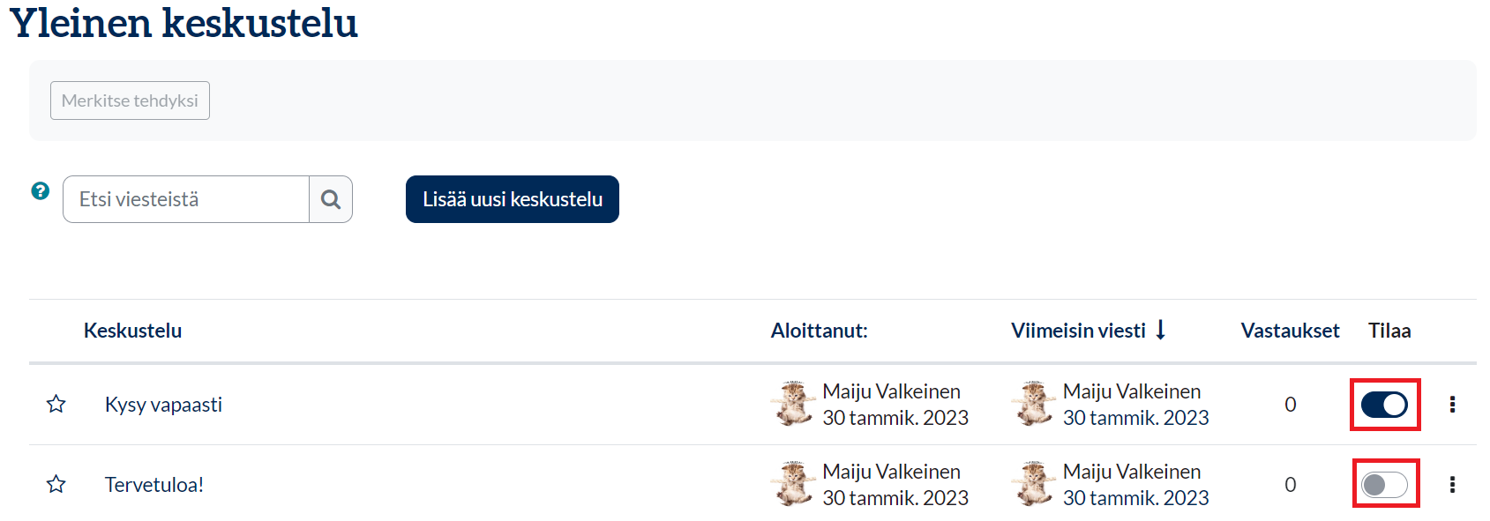This screenshot has width=1490, height=521.
Task: Enable subscription for Tervetuloa! discussion
Action: (1384, 485)
